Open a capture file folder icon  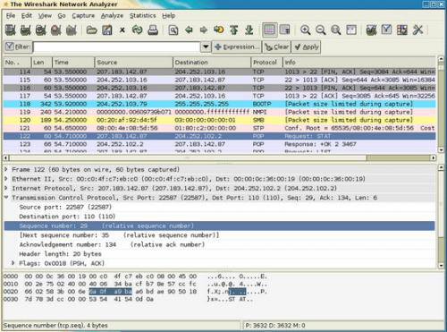point(91,30)
